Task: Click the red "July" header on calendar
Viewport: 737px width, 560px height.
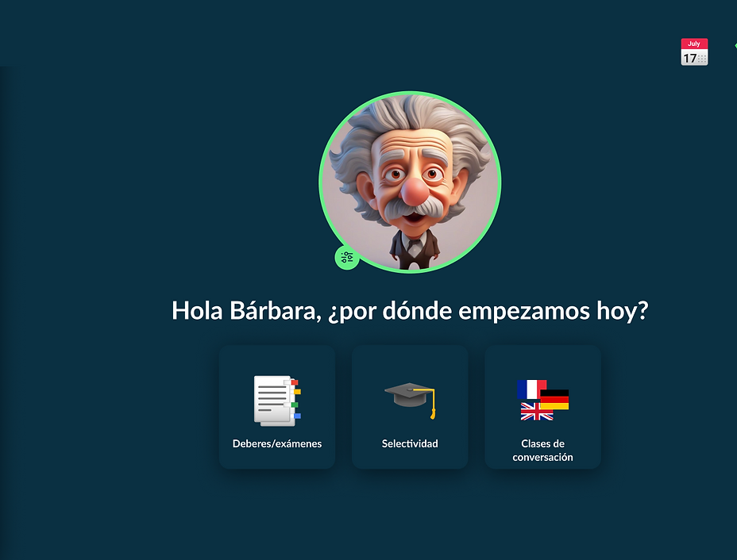Action: coord(694,44)
